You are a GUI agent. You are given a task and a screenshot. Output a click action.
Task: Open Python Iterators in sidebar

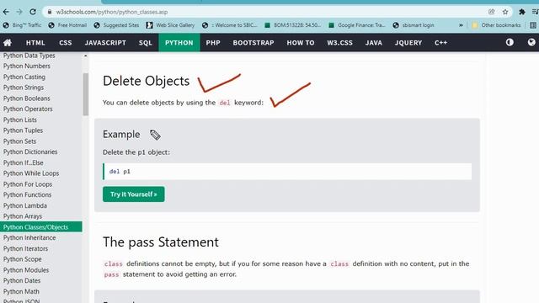point(26,249)
